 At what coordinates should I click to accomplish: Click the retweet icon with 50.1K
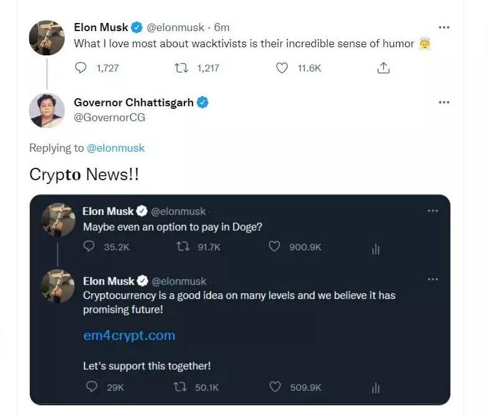pos(180,387)
